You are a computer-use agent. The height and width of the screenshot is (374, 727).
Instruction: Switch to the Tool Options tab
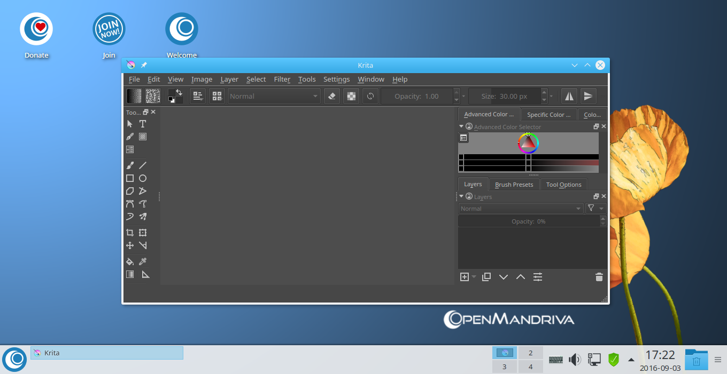[564, 185]
